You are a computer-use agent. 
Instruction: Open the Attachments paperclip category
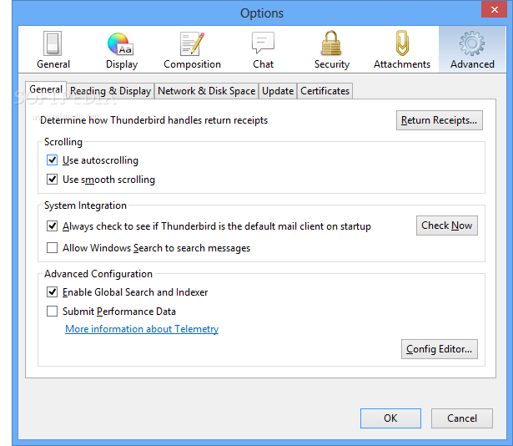(402, 50)
